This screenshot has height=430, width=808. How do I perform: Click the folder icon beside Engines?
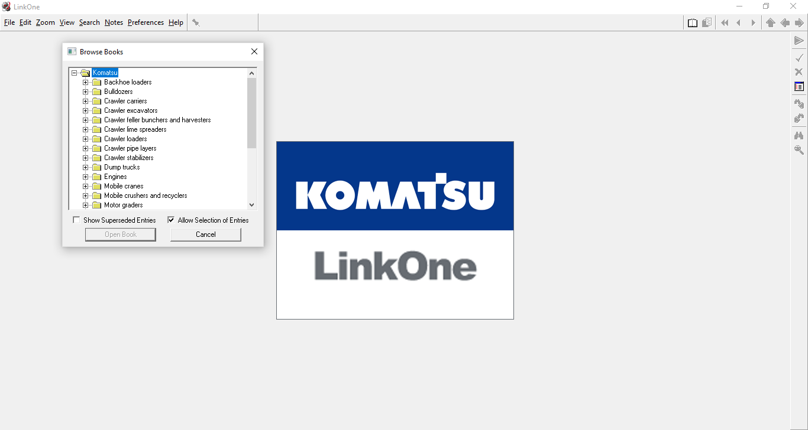97,177
